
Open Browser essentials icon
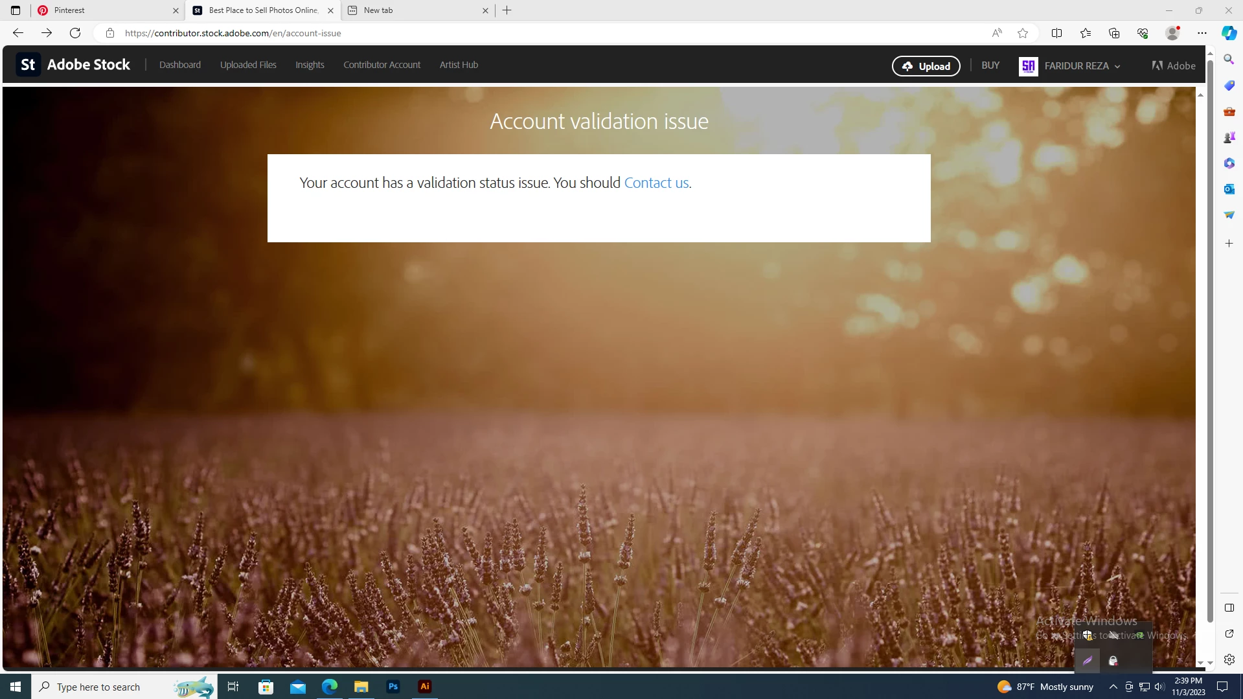point(1143,33)
